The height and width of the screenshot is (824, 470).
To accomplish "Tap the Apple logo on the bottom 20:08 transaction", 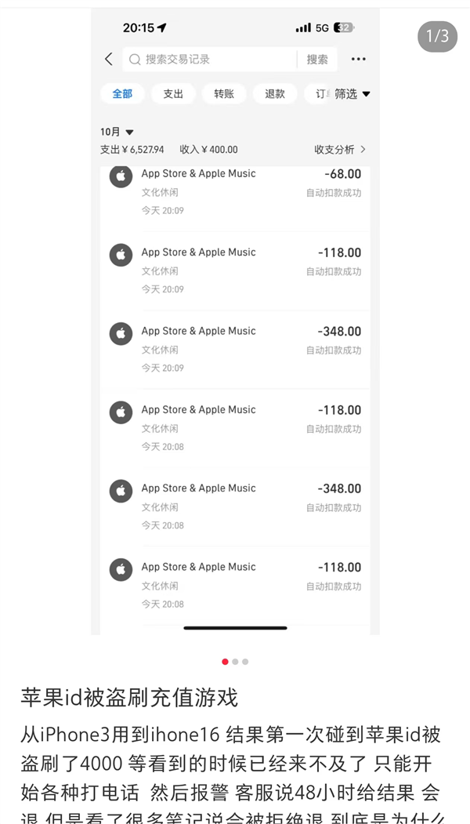I will [121, 570].
